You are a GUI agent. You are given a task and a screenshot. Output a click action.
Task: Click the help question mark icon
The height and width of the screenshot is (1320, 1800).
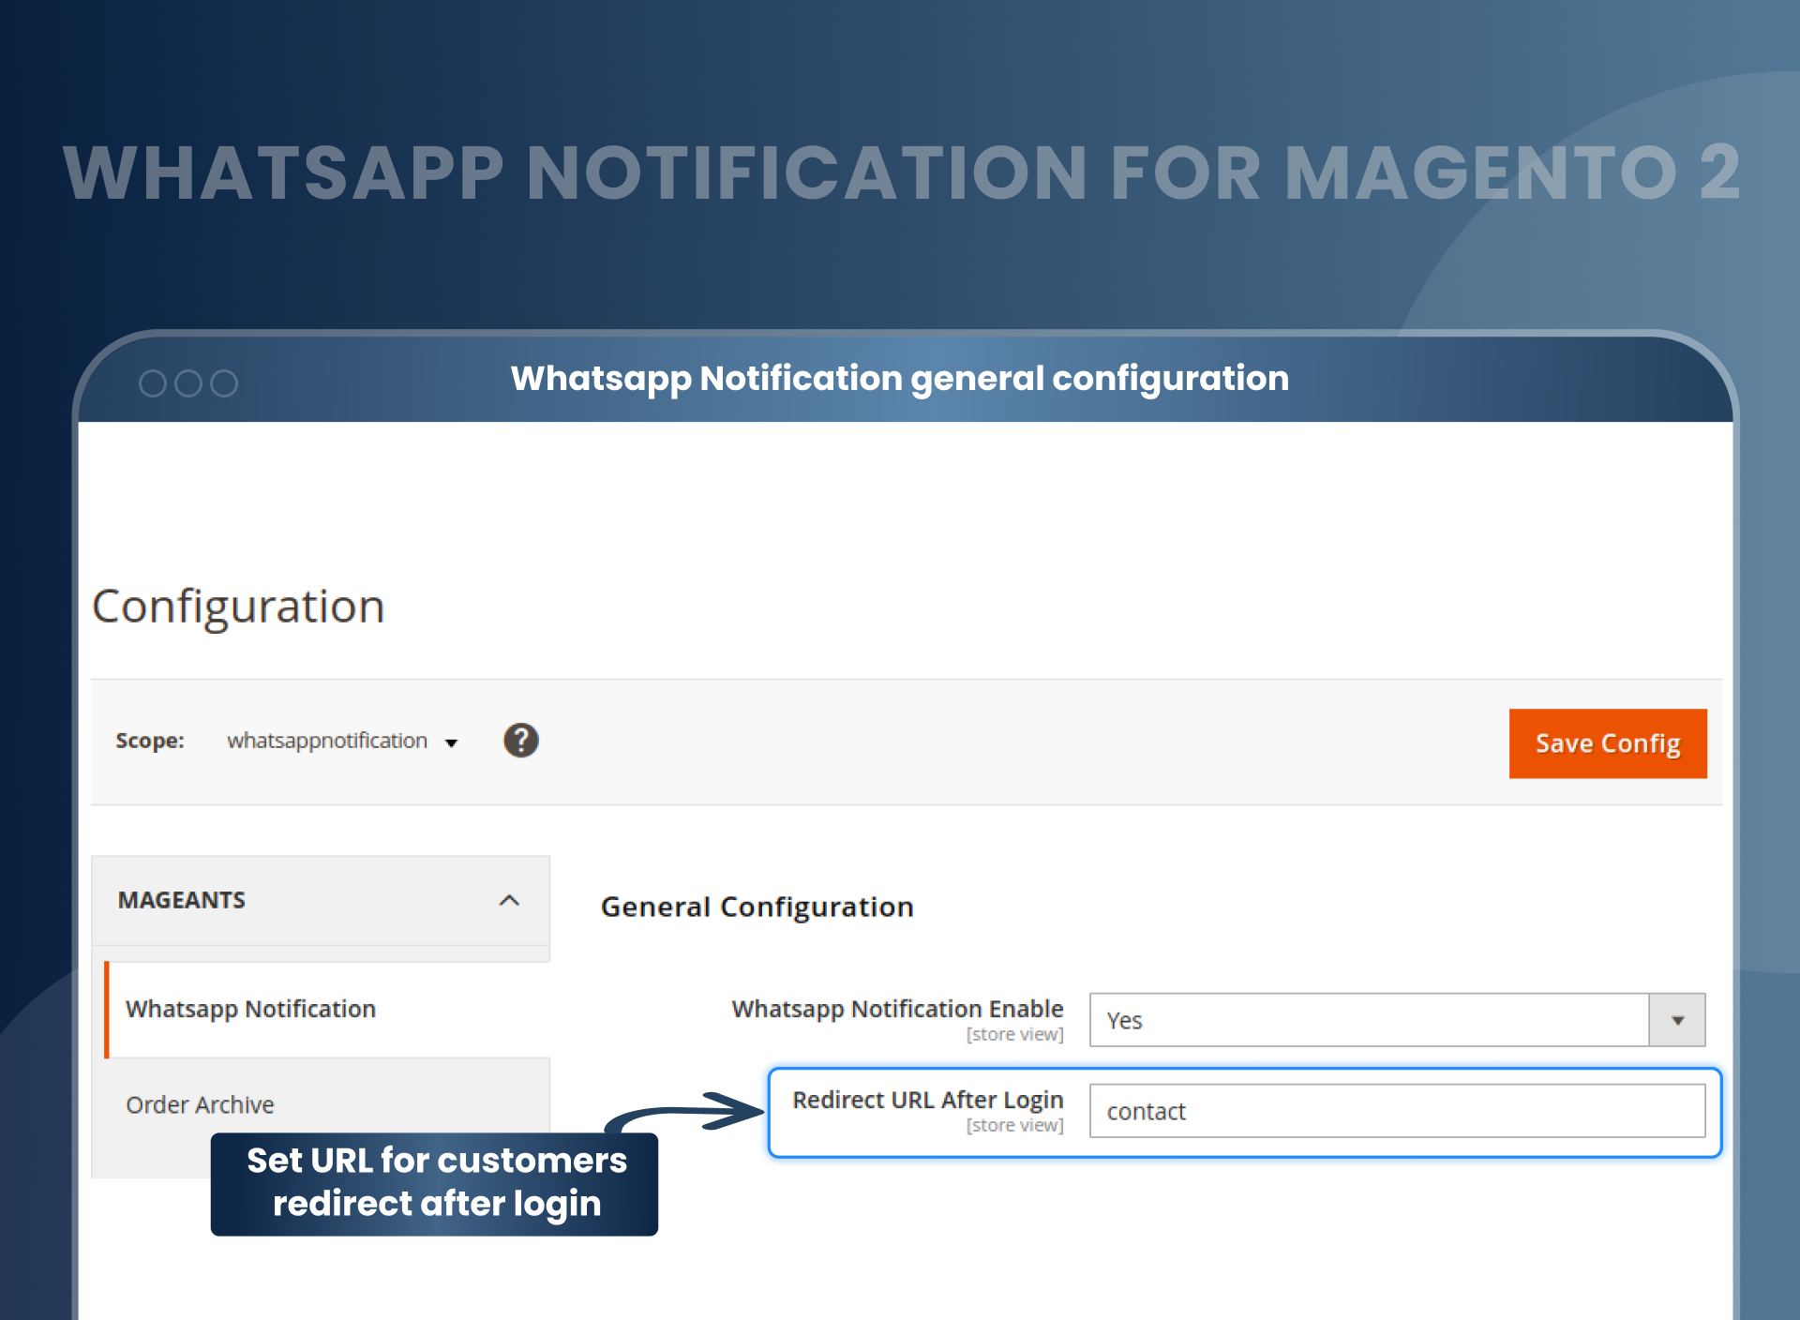(x=520, y=741)
